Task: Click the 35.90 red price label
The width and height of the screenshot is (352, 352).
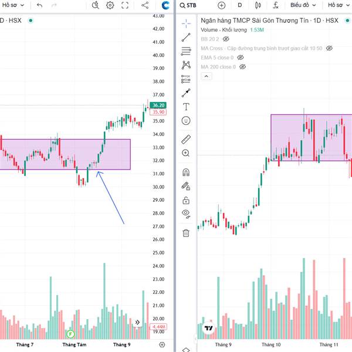Action: [x=158, y=112]
